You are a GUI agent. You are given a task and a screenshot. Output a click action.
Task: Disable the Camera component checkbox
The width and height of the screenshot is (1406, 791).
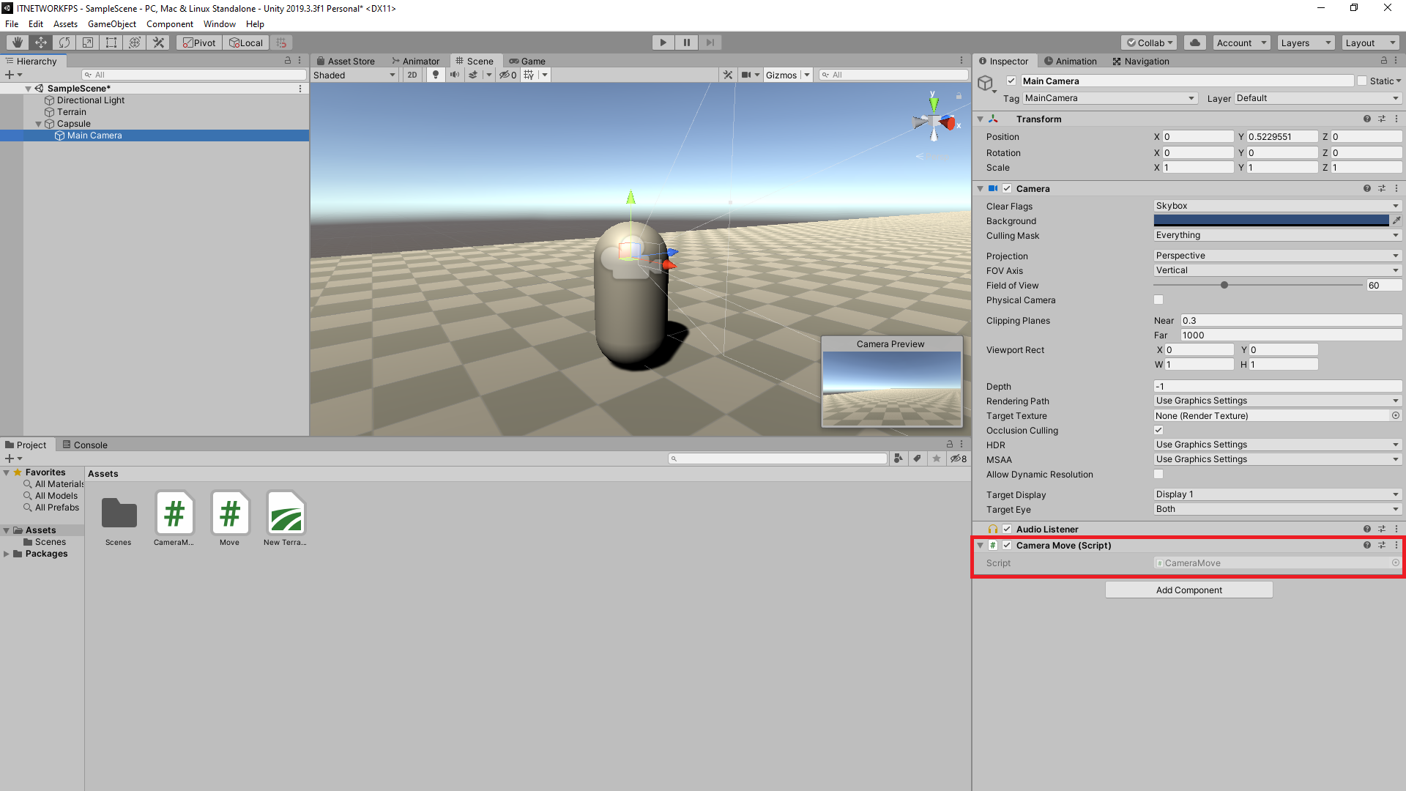[x=1007, y=188]
